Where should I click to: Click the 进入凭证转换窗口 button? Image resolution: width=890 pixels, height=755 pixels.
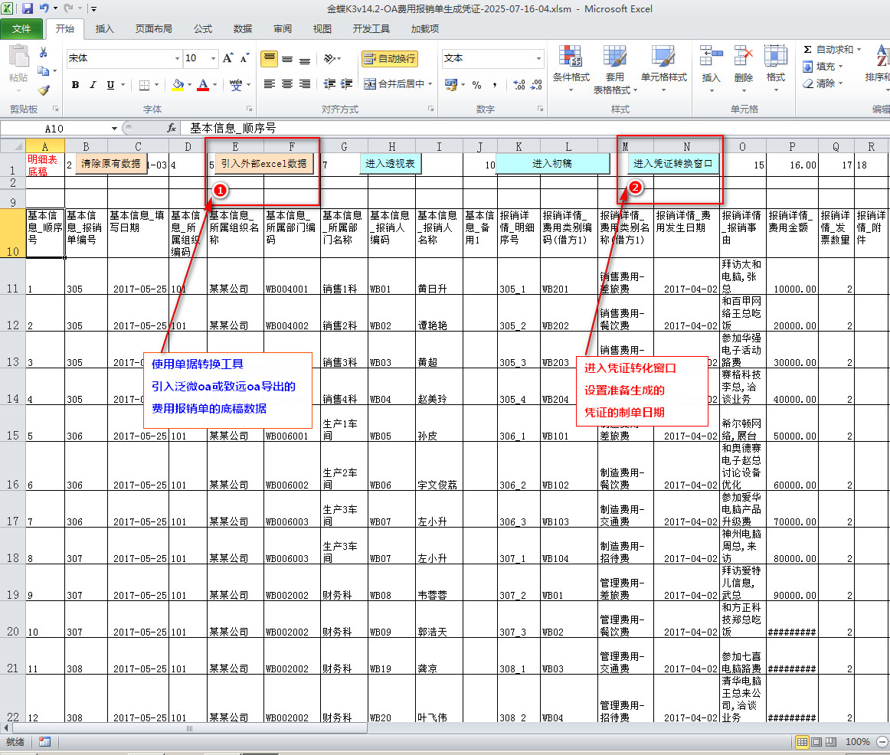[x=672, y=163]
